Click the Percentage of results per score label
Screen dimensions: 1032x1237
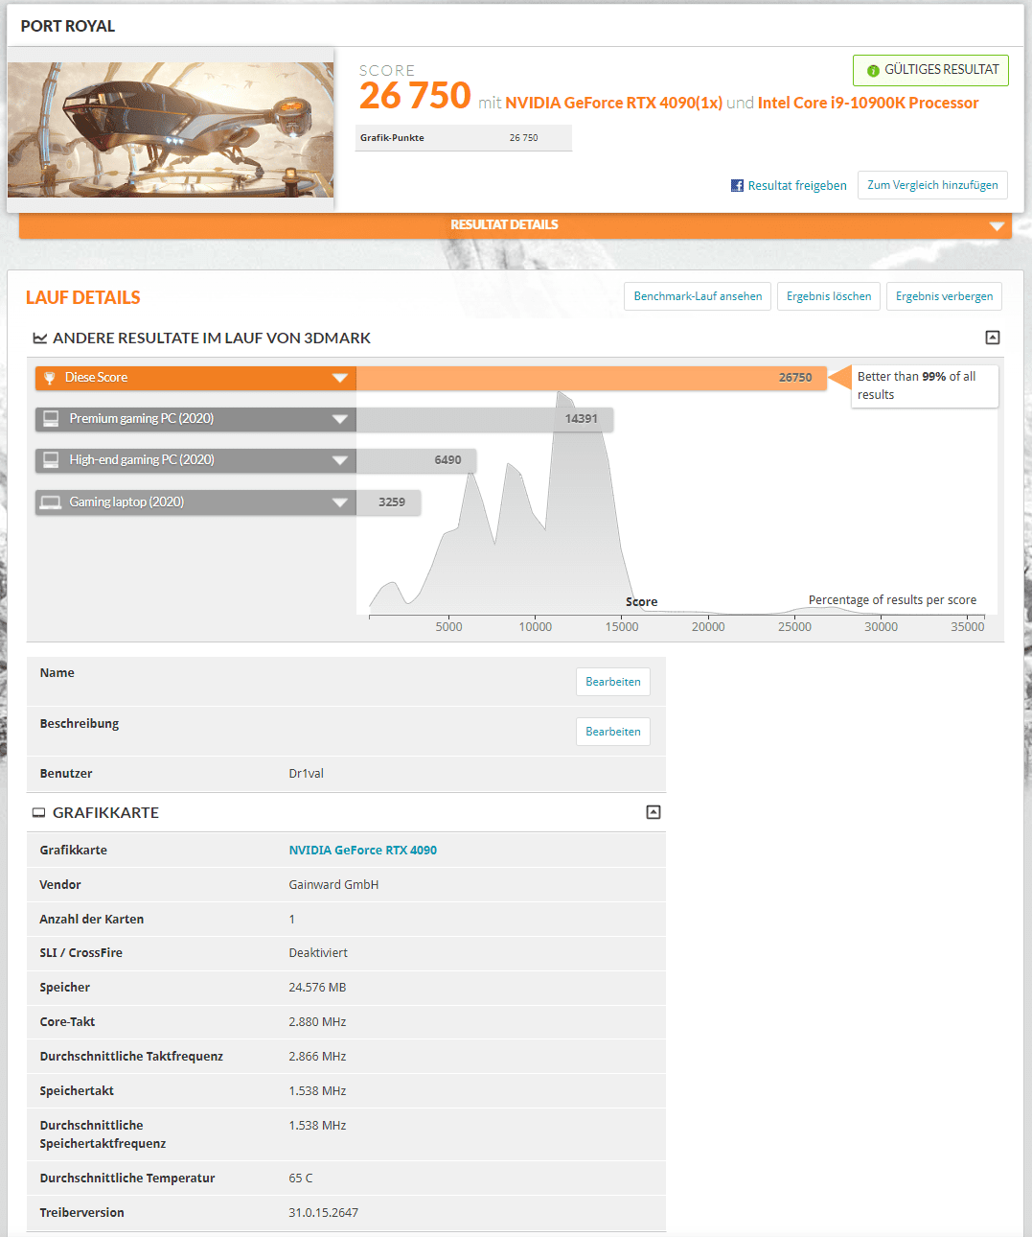tap(892, 600)
